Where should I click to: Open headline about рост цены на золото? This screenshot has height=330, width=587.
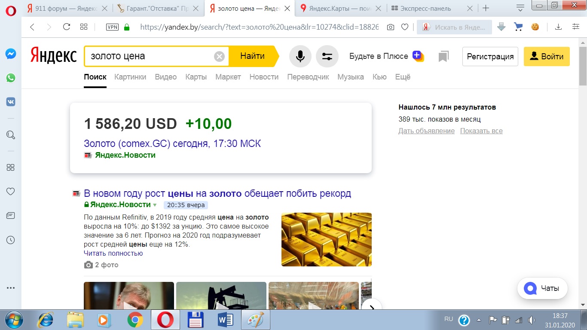pos(217,193)
